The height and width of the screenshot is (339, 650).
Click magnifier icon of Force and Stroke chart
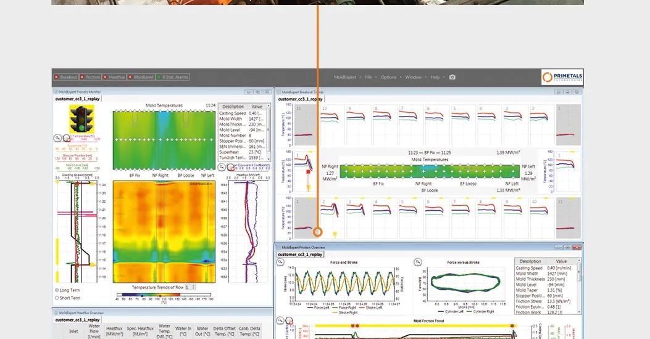(281, 262)
